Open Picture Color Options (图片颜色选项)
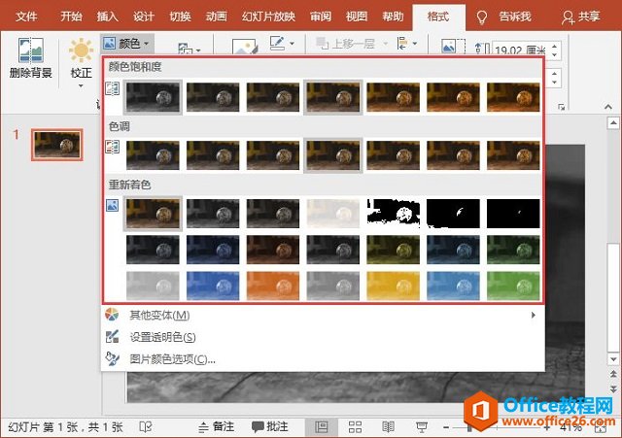Screen dimensions: 622x438 point(172,358)
